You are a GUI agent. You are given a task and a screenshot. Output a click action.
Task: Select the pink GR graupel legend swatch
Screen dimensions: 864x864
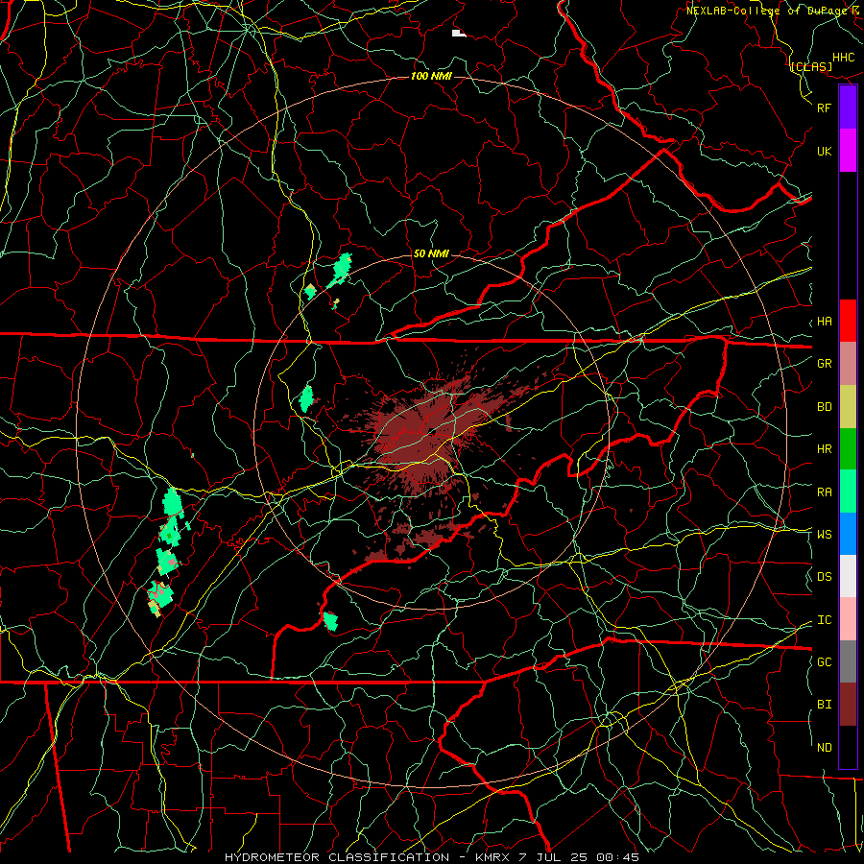[848, 363]
